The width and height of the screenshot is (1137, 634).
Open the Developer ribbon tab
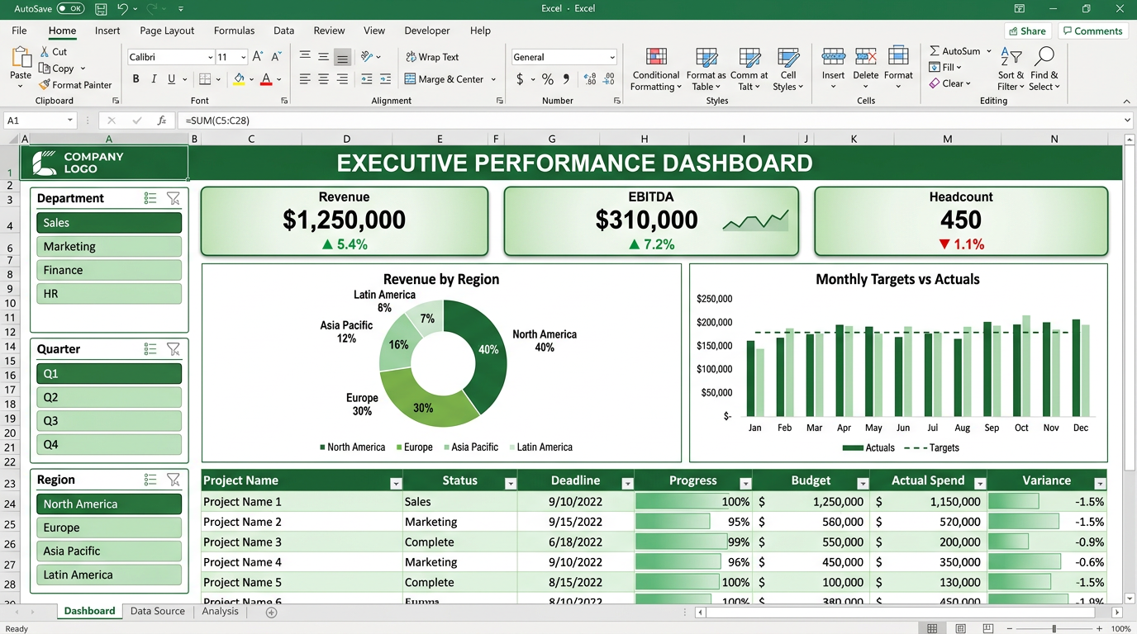pos(427,31)
